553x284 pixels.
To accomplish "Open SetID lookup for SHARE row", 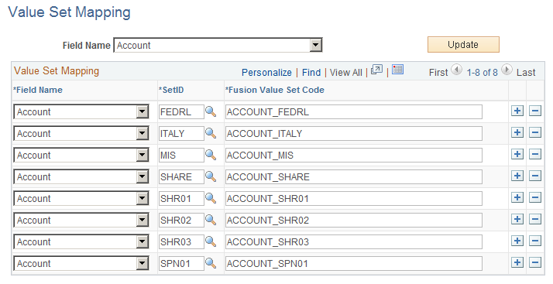I will click(211, 176).
